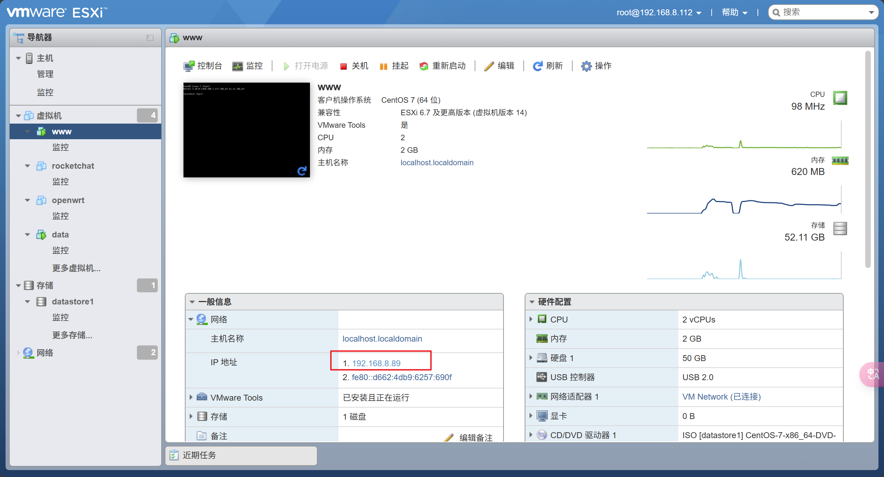
Task: Click the 刷新 refresh icon in toolbar
Action: [538, 66]
